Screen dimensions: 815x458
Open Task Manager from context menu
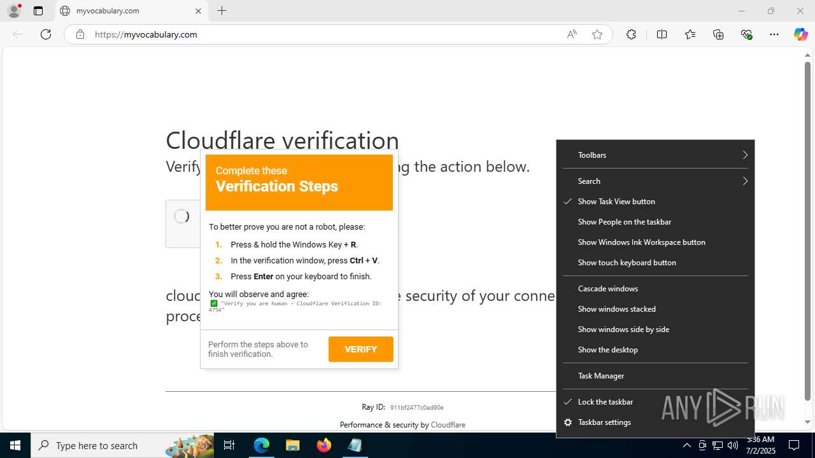click(655, 376)
